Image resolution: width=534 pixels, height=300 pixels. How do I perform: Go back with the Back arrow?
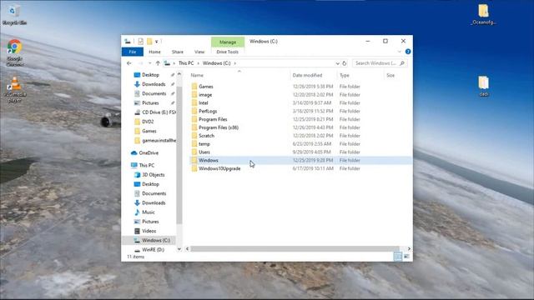click(x=129, y=63)
